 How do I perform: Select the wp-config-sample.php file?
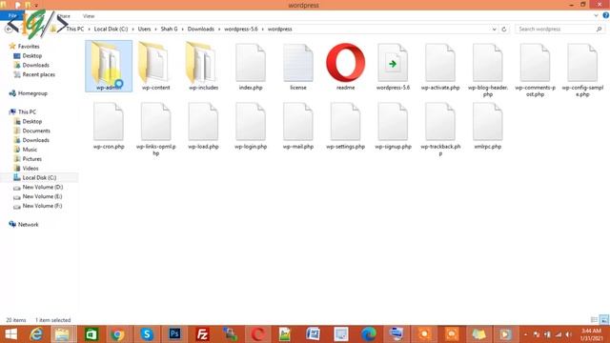tap(582, 70)
